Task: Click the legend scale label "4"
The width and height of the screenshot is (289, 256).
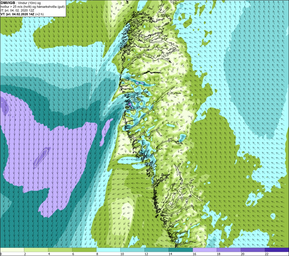Action: click(x=49, y=254)
